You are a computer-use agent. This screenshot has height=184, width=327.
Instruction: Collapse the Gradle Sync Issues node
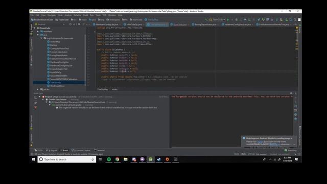[43, 100]
